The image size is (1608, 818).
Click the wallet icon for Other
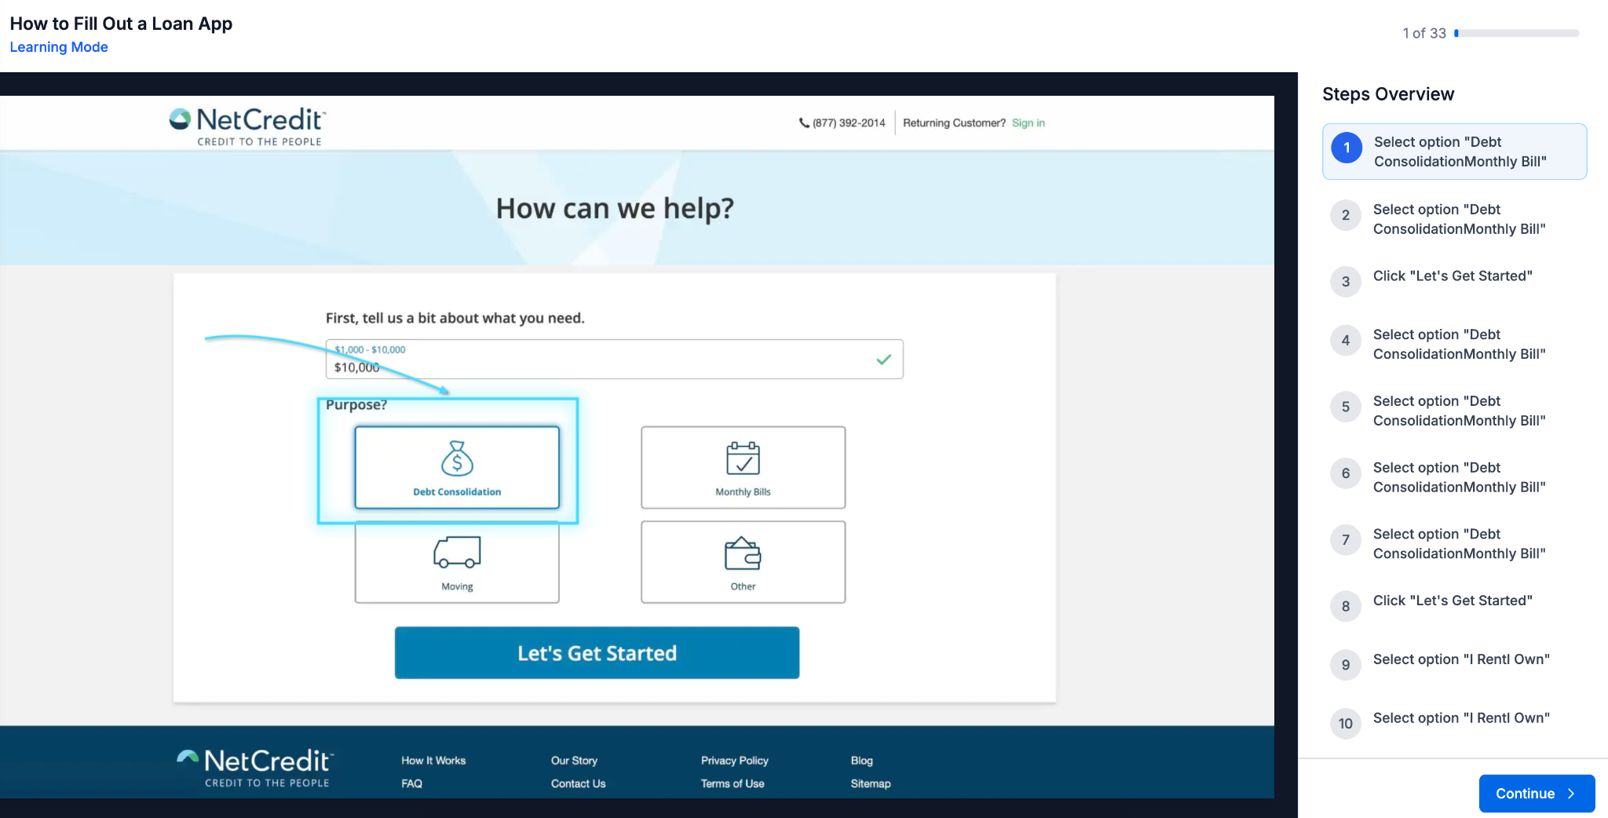743,553
